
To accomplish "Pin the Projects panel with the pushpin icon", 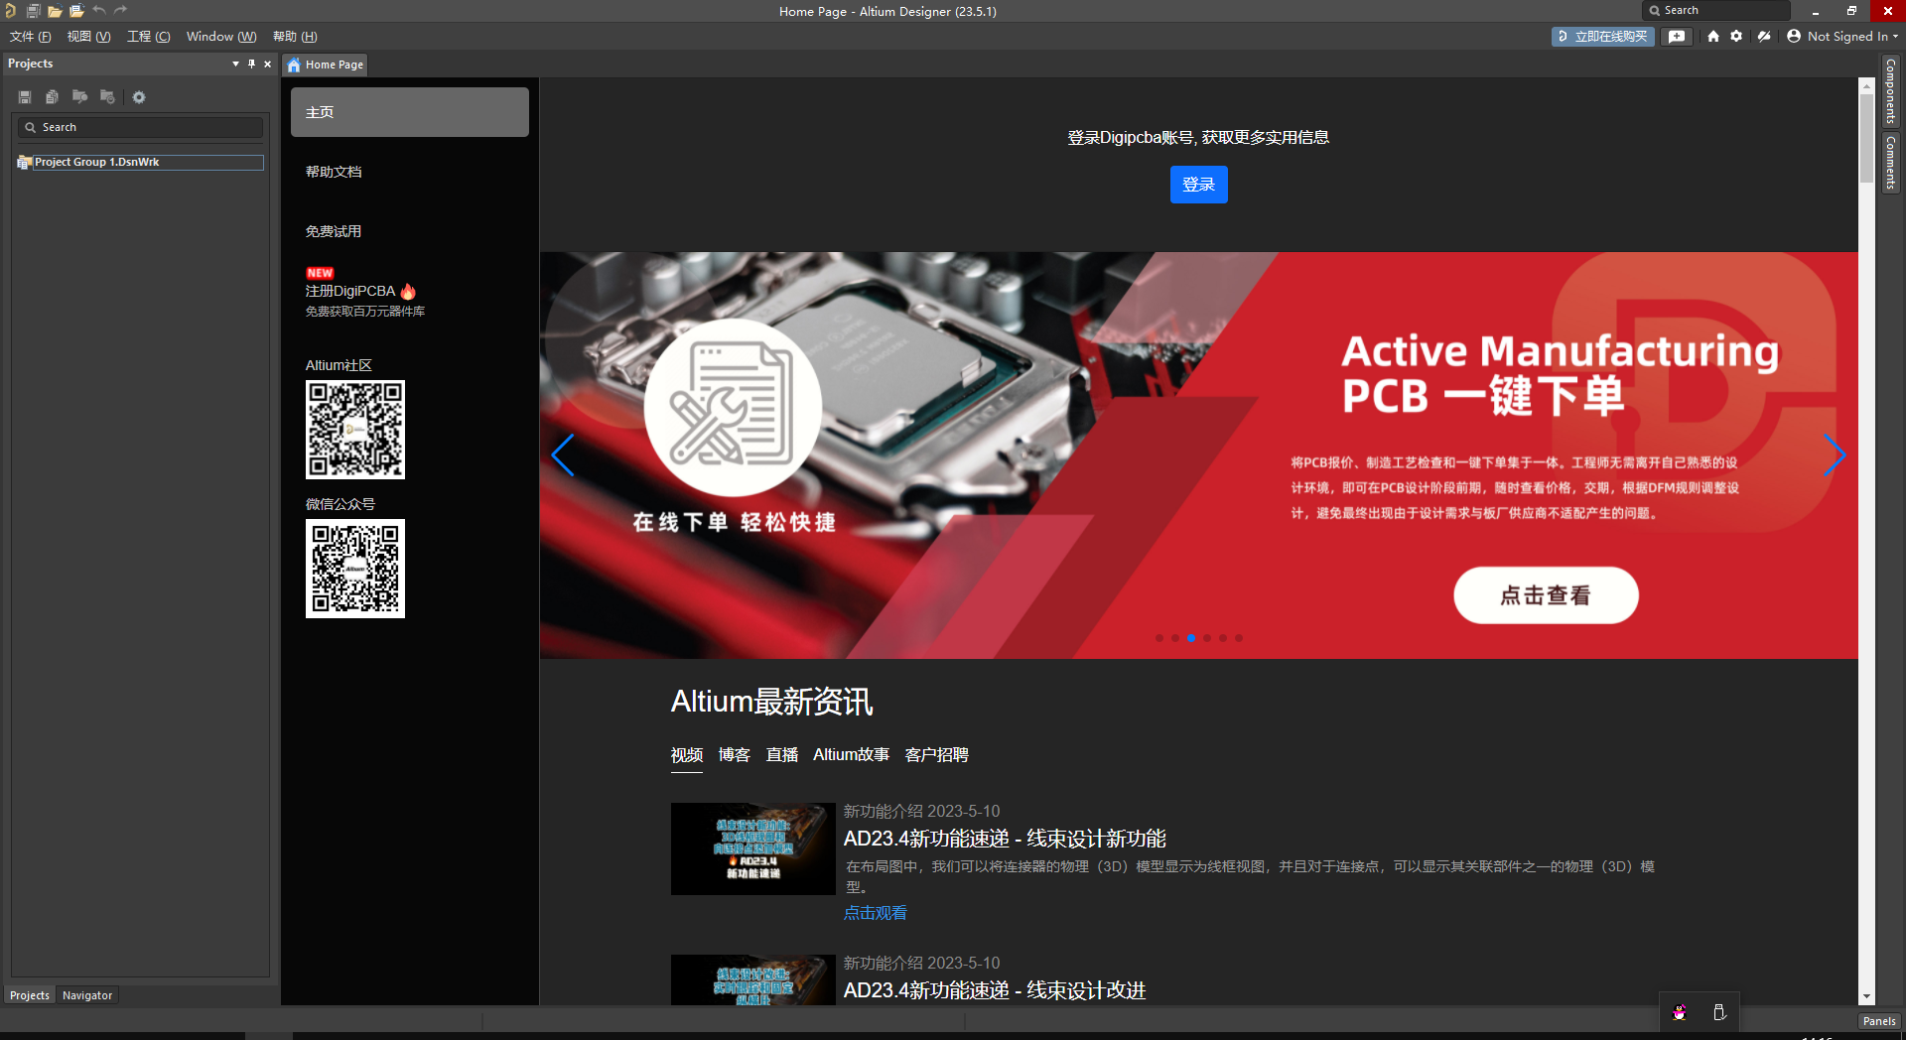I will (x=251, y=64).
